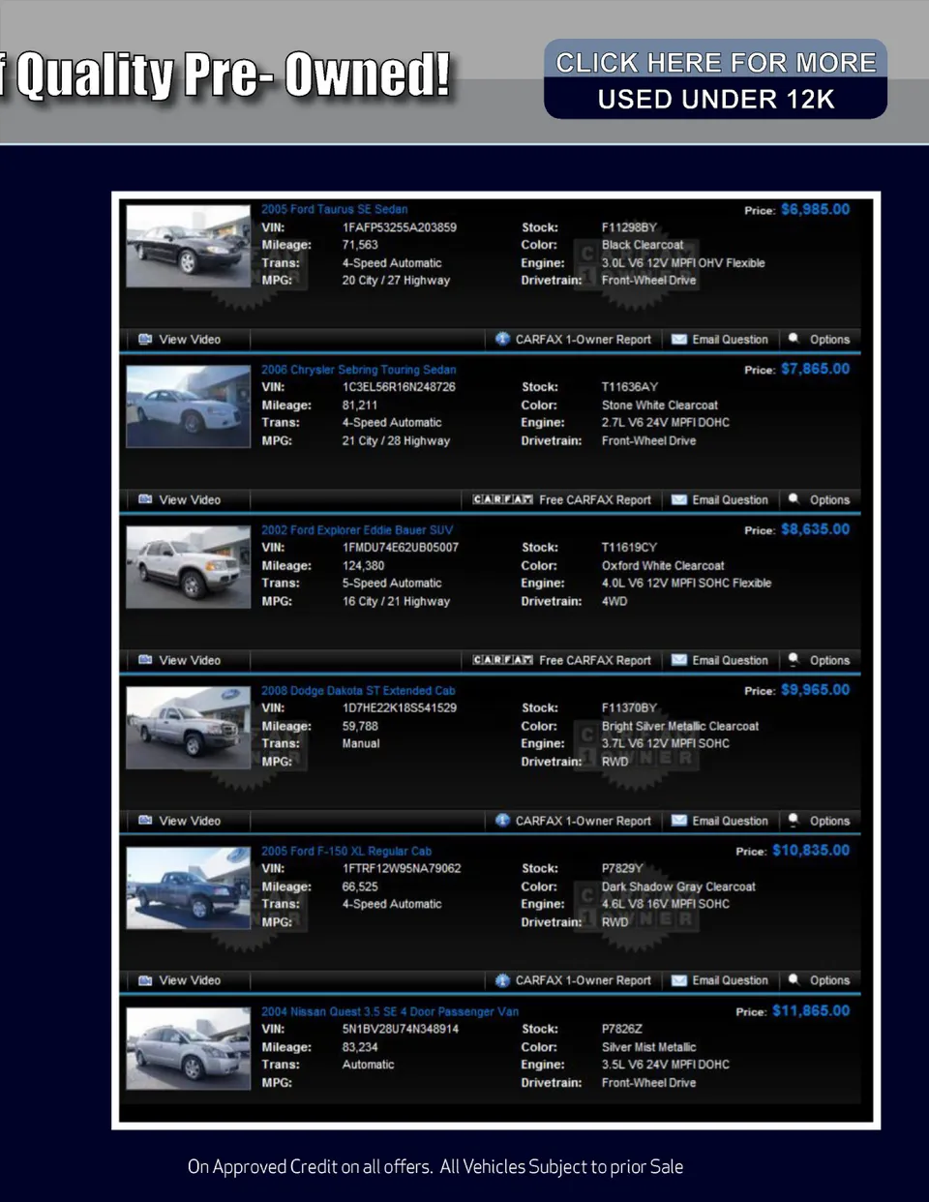Open the 2004 Nissan Quest passenger van link
This screenshot has width=929, height=1202.
click(x=389, y=1011)
